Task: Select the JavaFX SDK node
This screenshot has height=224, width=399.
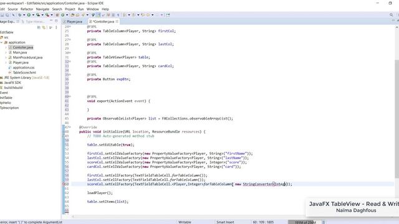Action: [x=12, y=83]
